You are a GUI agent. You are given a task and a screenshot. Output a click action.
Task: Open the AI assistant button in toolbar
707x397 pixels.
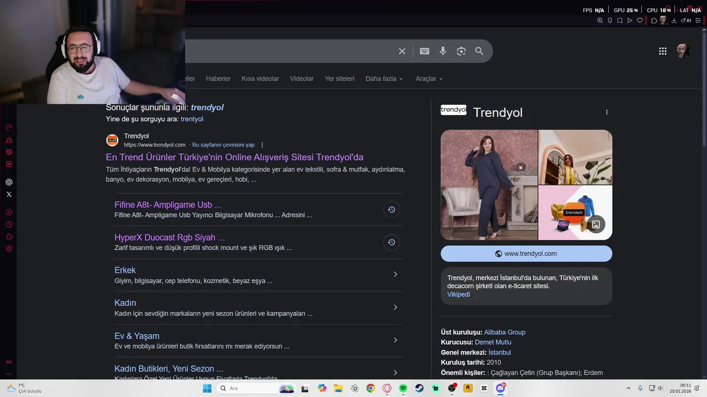[686, 20]
